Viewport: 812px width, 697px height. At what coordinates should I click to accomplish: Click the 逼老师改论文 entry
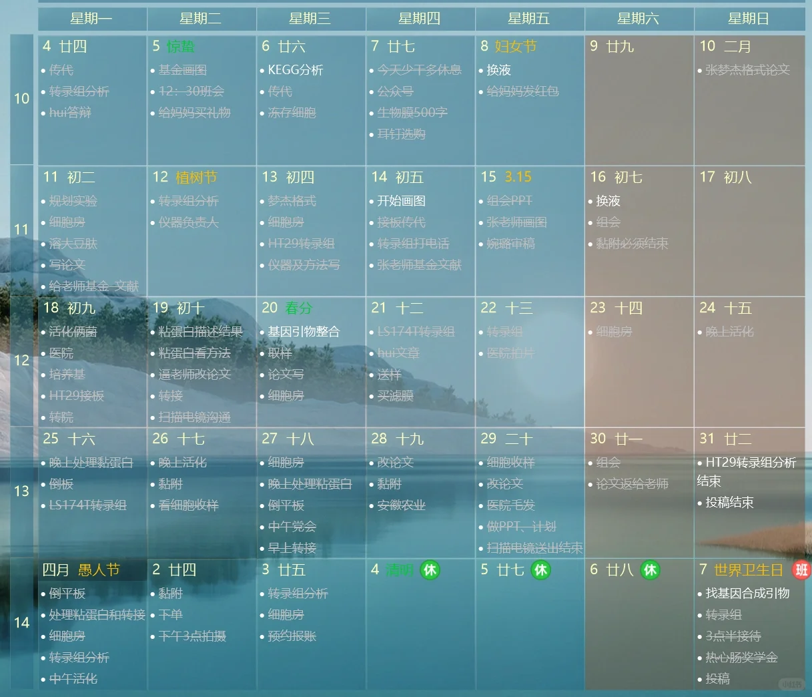pyautogui.click(x=195, y=375)
